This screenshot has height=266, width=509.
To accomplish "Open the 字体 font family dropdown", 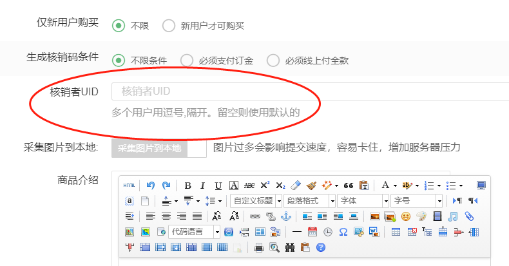I will pos(363,201).
